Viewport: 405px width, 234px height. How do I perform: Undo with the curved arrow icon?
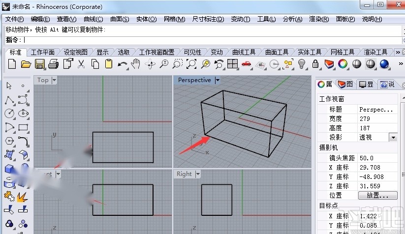[122, 64]
